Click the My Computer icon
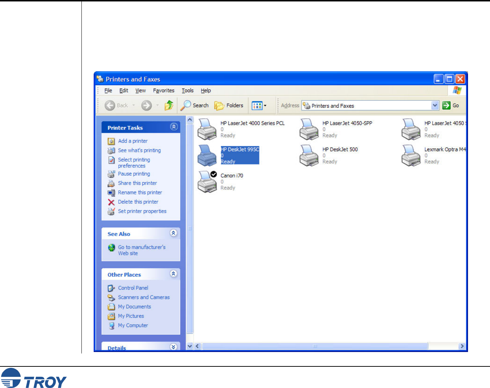The image size is (490, 388). pyautogui.click(x=111, y=325)
